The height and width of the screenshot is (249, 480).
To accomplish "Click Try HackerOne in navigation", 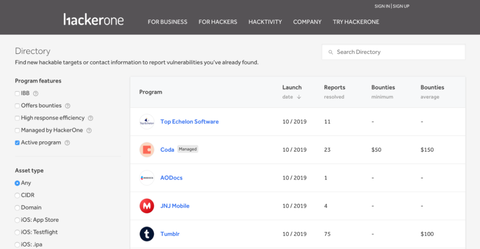I will pos(356,22).
